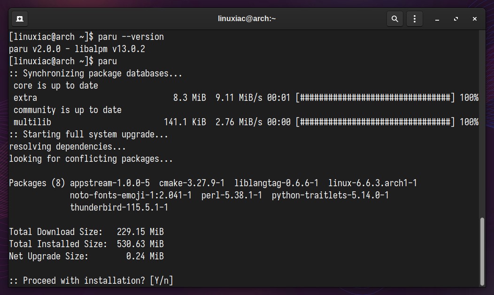Click the '0.24 MiB' net upgrade size
The width and height of the screenshot is (494, 295).
click(145, 257)
